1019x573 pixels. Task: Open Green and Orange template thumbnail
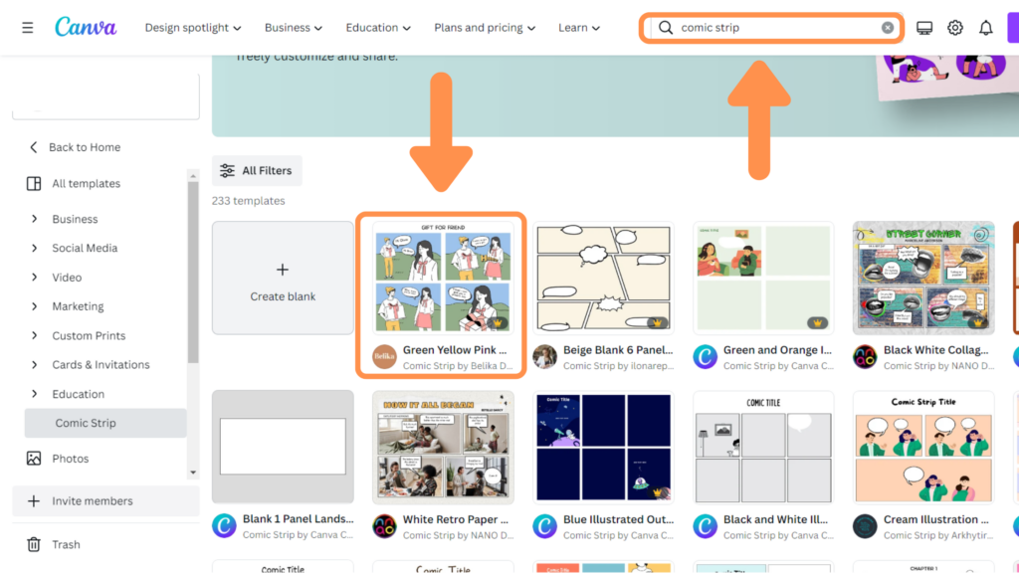point(763,279)
